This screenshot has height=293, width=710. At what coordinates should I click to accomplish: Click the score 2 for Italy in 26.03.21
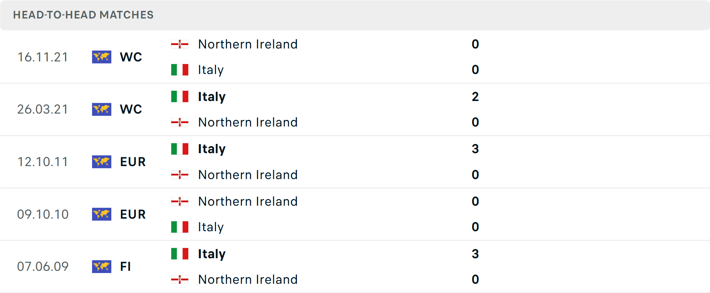coord(476,97)
